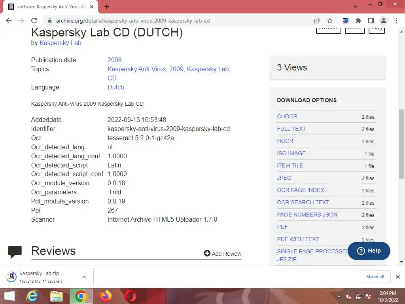Click the scrollbar up arrow
Screen dimensions: 405x304
(402, 32)
